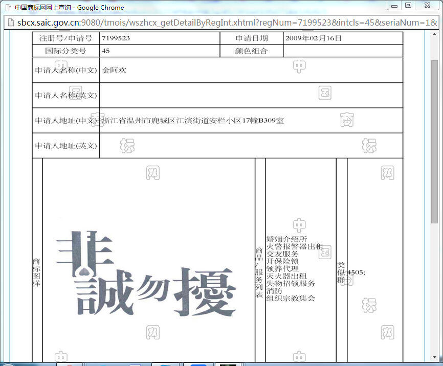The width and height of the screenshot is (443, 366).
Task: Select the service entry 婚姻介绍所
Action: point(287,239)
